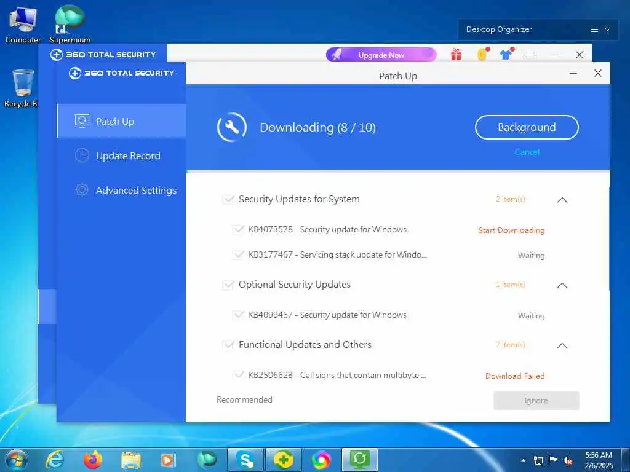The height and width of the screenshot is (472, 630).
Task: Toggle the KB3177467 update checkbox
Action: tap(238, 254)
